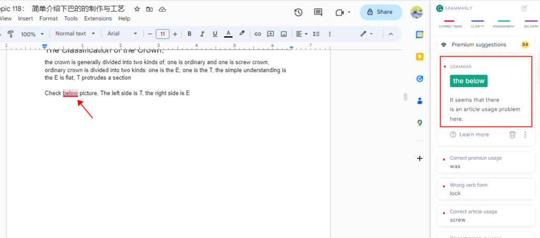
Task: Open the Format menu
Action: coord(49,18)
